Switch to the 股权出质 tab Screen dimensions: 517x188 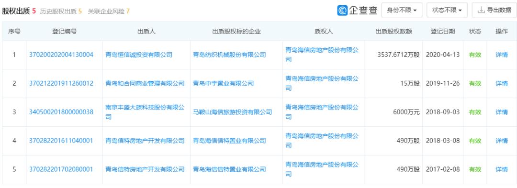pos(19,11)
